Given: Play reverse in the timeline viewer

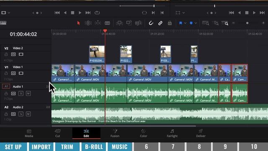Looking at the screenshot, I should click(x=239, y=13).
